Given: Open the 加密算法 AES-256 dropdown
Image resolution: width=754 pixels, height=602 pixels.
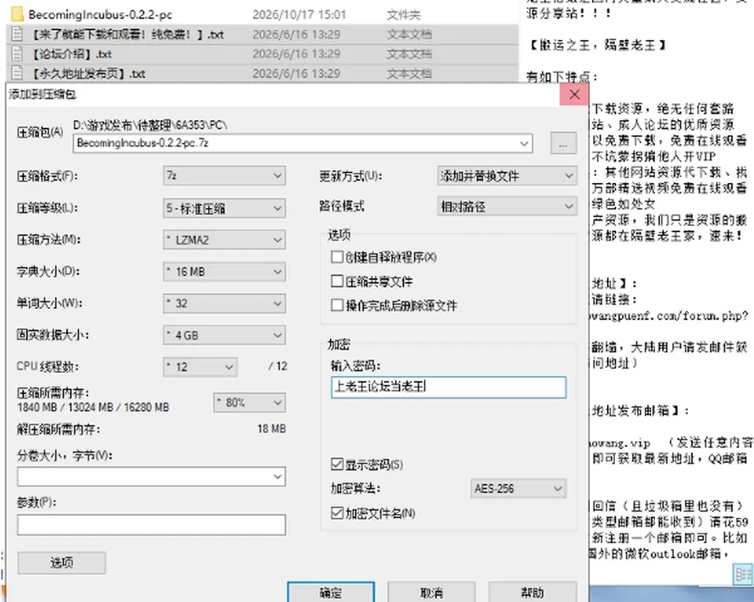Looking at the screenshot, I should (518, 489).
